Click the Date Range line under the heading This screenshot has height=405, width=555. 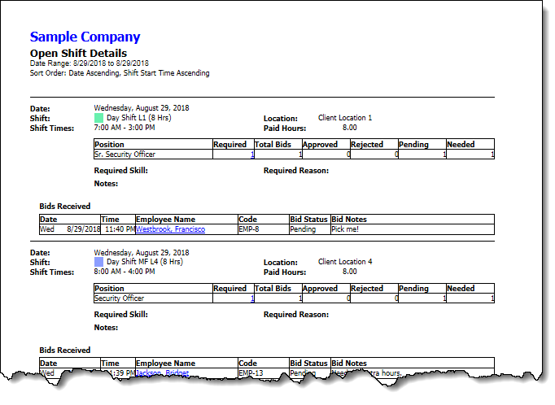[89, 63]
